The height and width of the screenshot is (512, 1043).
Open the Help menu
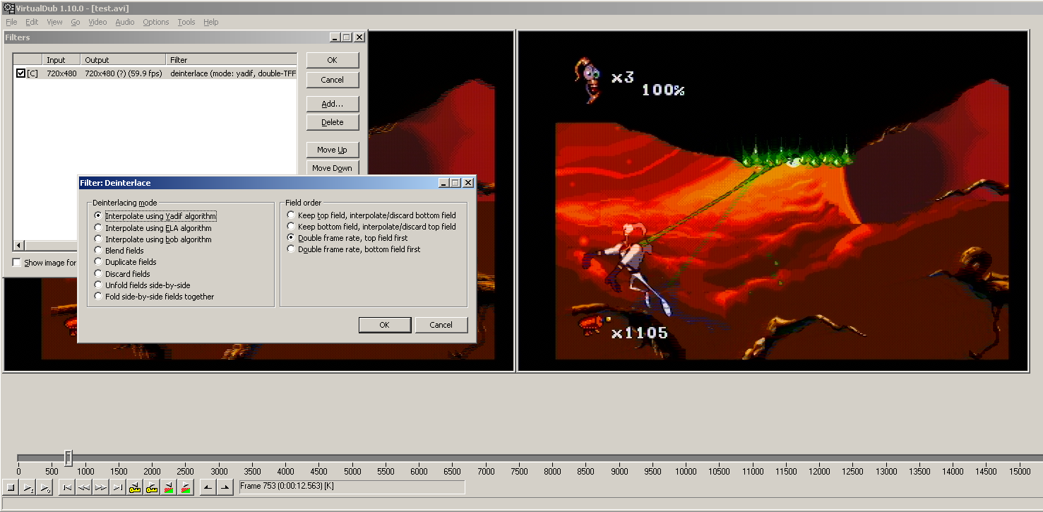coord(211,22)
